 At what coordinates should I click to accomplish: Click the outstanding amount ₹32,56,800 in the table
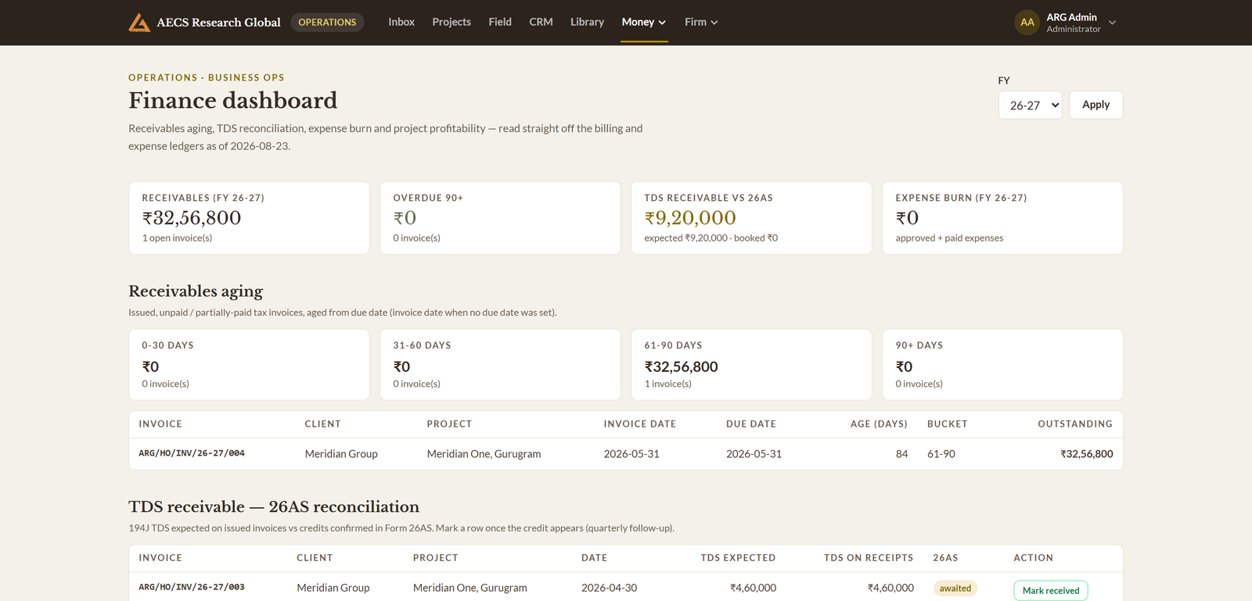coord(1086,454)
